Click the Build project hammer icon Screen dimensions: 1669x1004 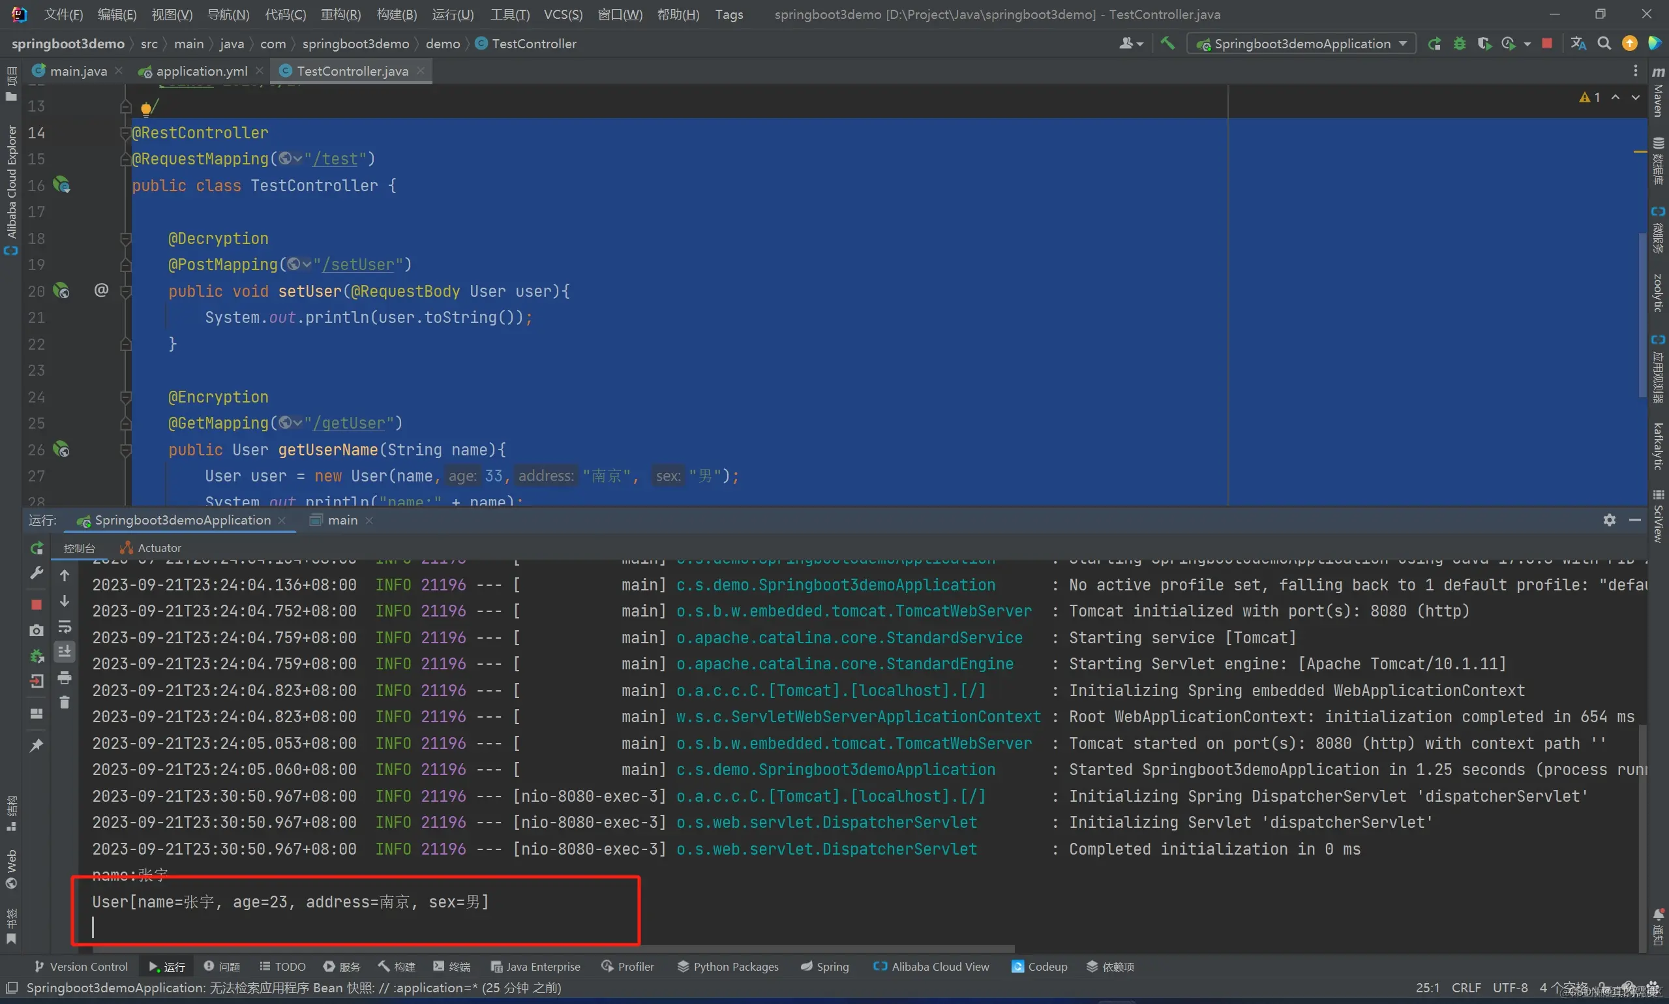(1167, 43)
